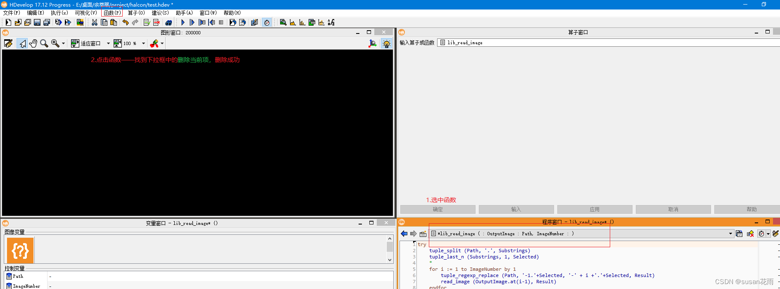Click the zoom-in plus magnifier icon
The width and height of the screenshot is (780, 289).
55,43
